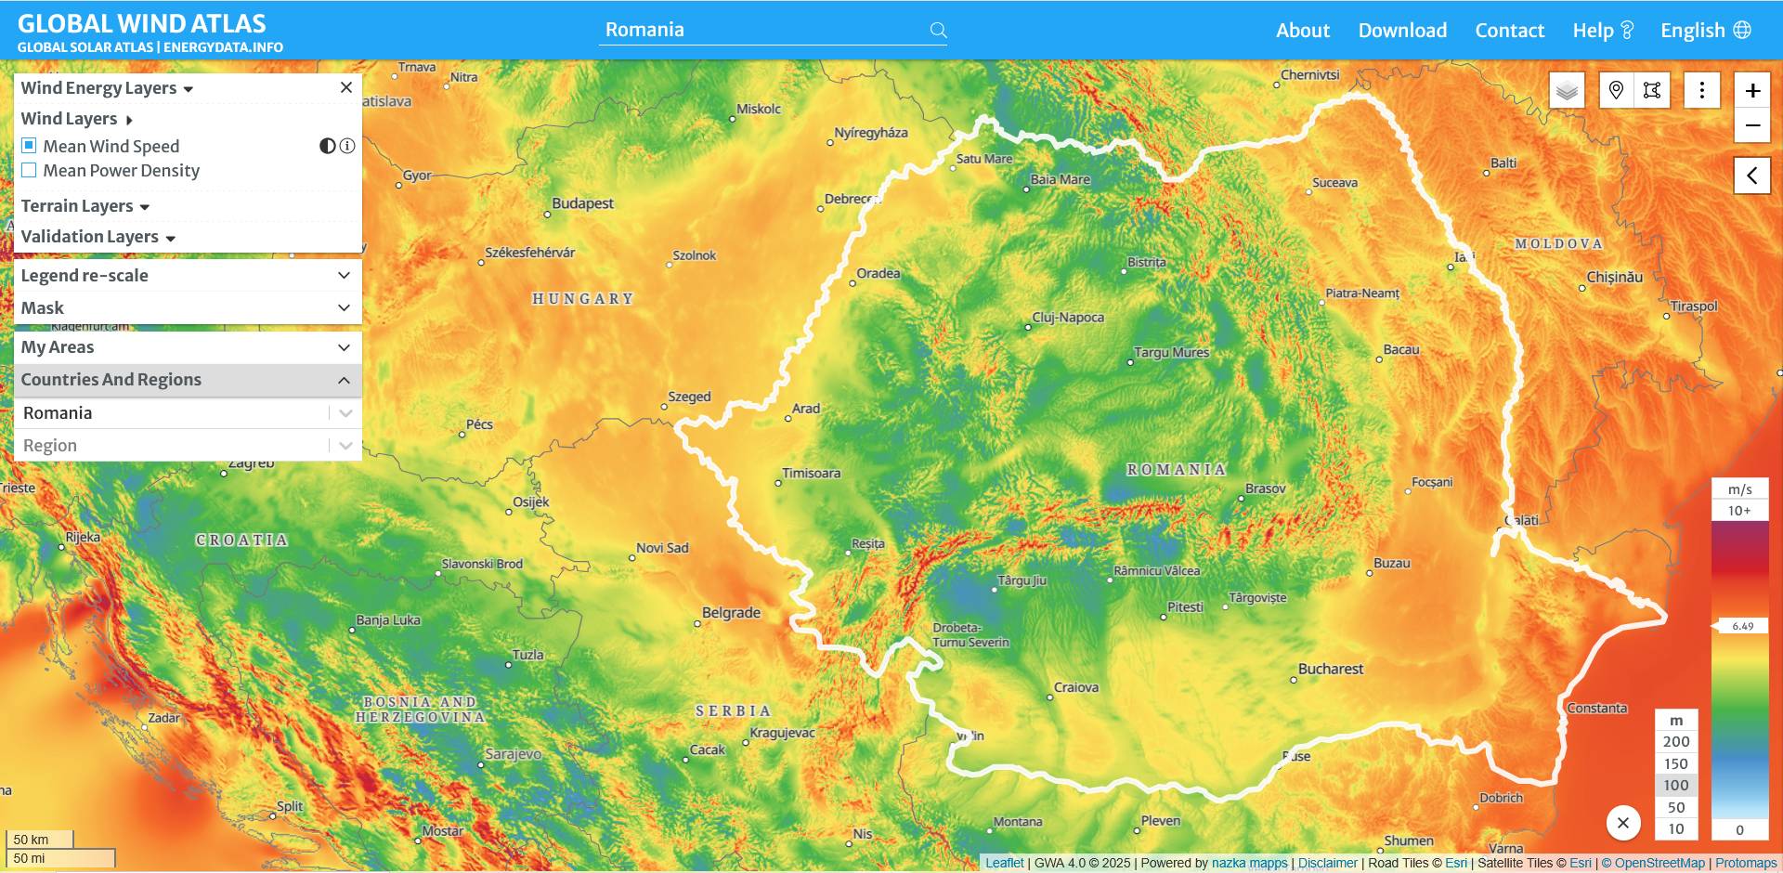The height and width of the screenshot is (873, 1783).
Task: Select the location pin marker tool
Action: coord(1616,90)
